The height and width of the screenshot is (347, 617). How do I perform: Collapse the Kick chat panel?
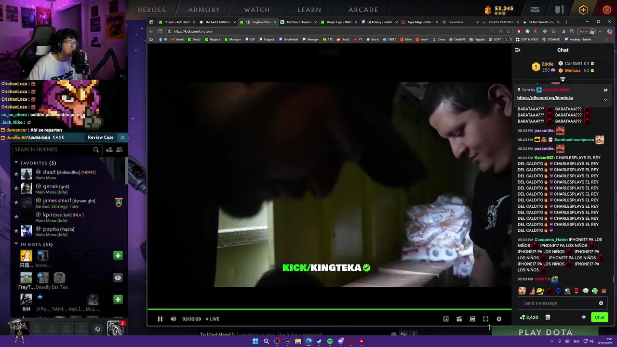pos(518,50)
